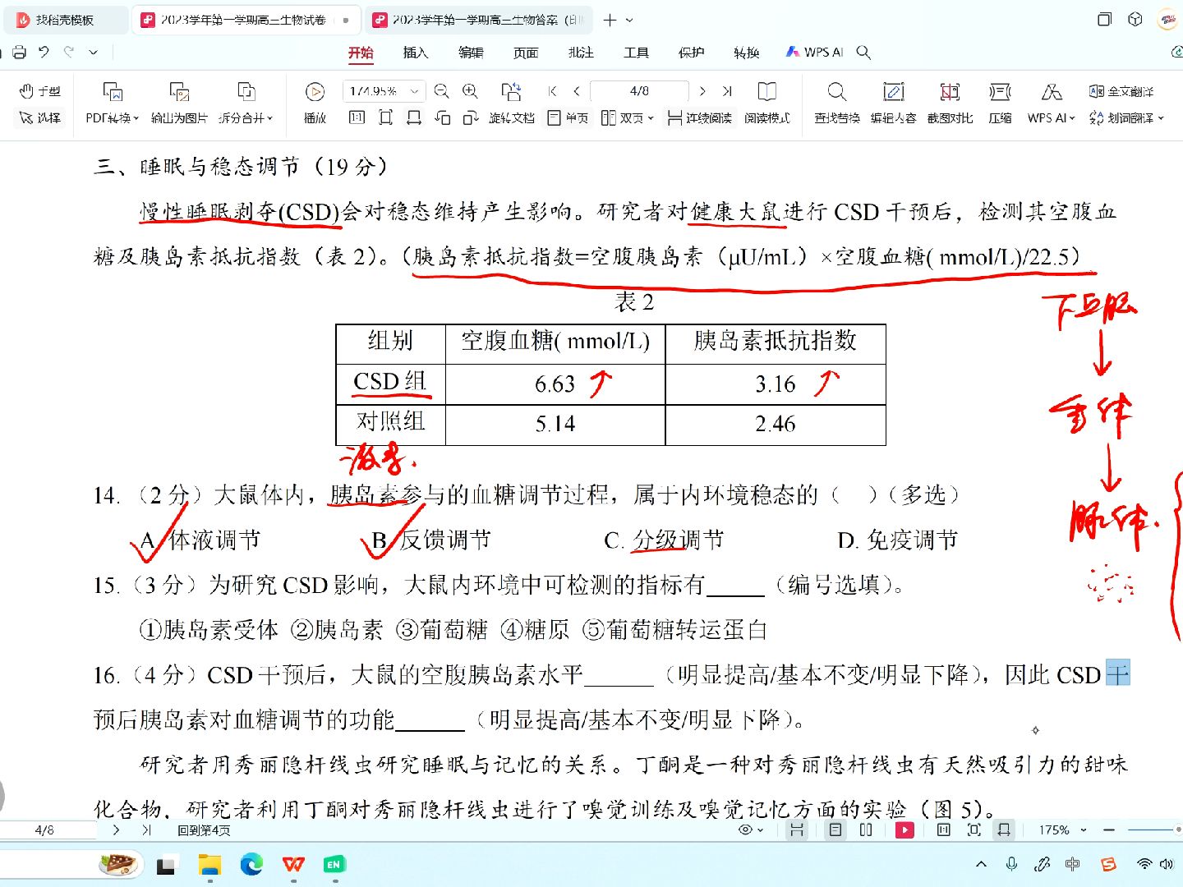Toggle fit width in the status bar
Screen dimensions: 1183x887
pyautogui.click(x=1004, y=830)
